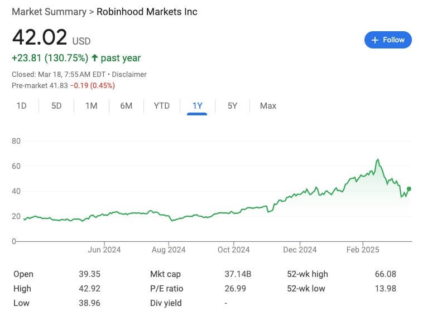Click the green up arrow beside past year
The width and height of the screenshot is (432, 316).
(x=94, y=58)
